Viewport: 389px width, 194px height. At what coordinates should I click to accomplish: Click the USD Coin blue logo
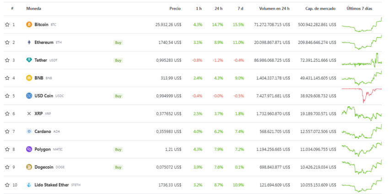(x=29, y=96)
